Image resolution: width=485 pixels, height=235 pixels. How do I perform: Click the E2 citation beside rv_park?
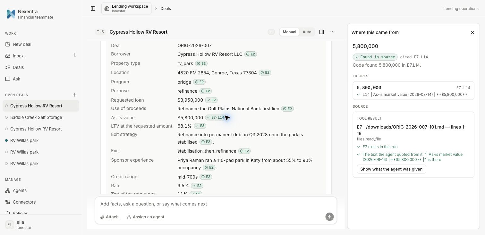tap(201, 63)
